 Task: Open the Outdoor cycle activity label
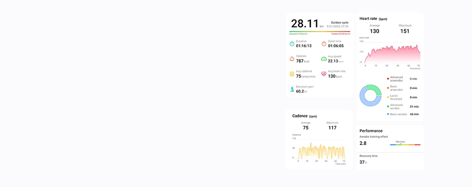pyautogui.click(x=339, y=23)
